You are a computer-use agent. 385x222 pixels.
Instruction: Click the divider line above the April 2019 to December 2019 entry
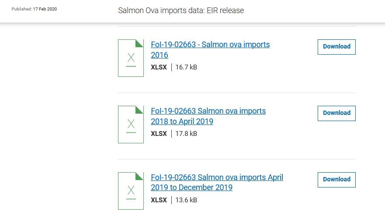point(236,159)
